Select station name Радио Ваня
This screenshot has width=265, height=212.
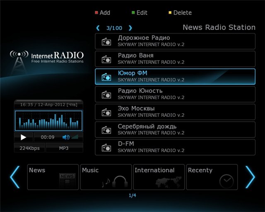(136, 55)
